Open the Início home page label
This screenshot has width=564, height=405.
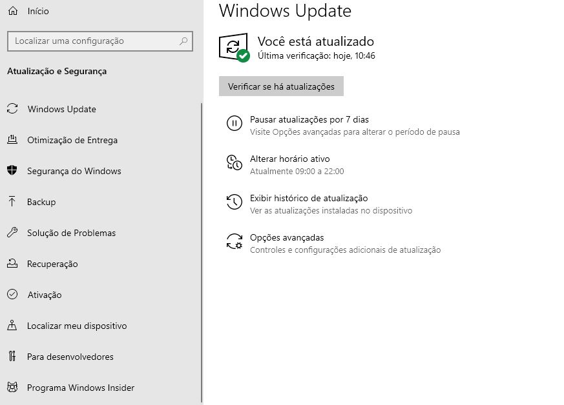coord(38,11)
